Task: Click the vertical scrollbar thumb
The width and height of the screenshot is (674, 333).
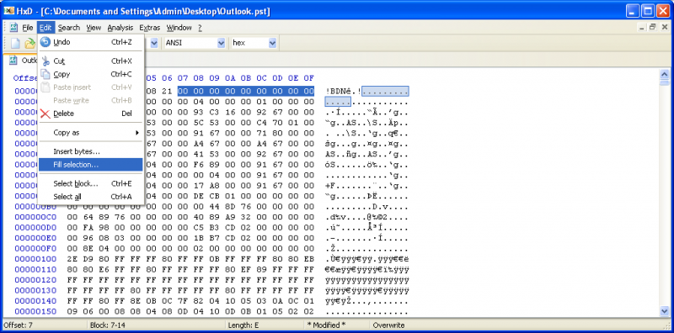Action: pos(664,82)
